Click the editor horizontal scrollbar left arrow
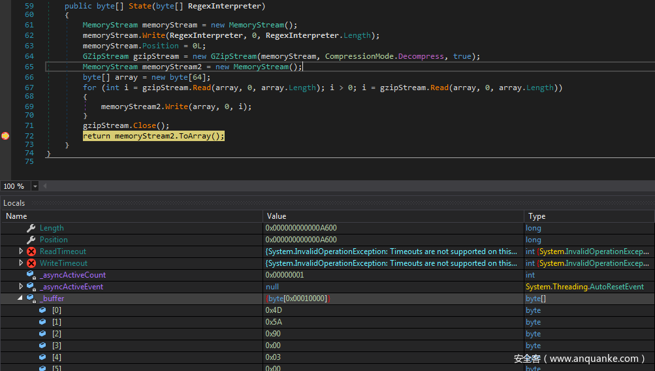 pos(44,186)
